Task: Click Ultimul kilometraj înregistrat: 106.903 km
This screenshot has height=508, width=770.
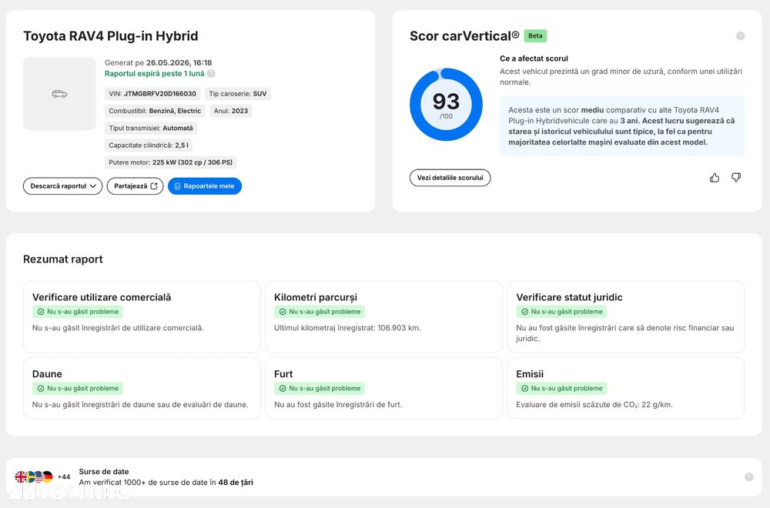Action: [x=348, y=328]
